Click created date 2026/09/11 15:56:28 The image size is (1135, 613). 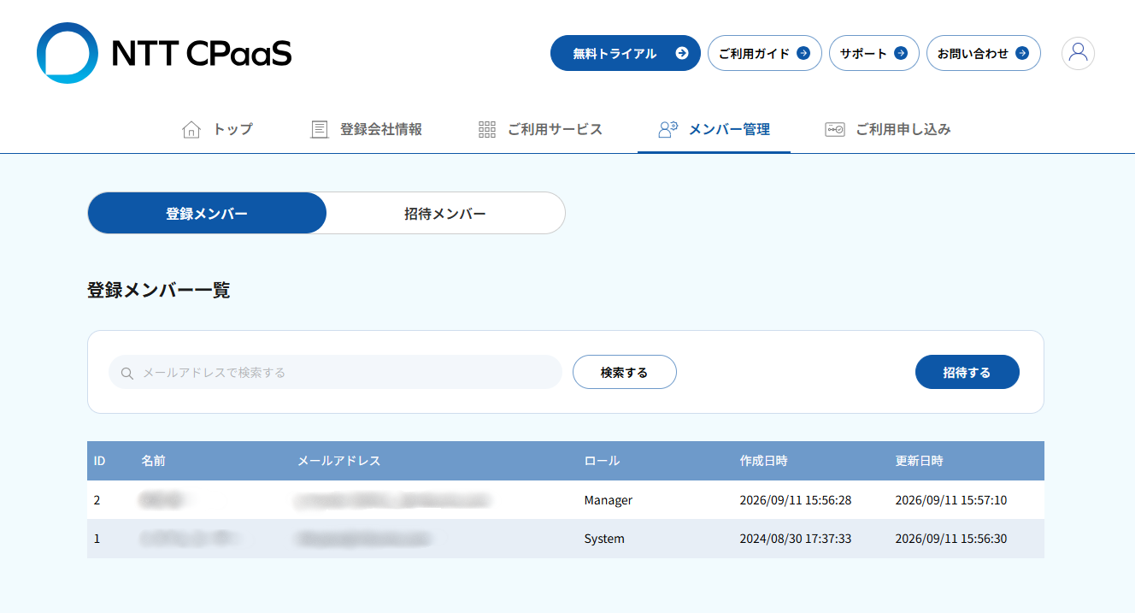pos(796,500)
